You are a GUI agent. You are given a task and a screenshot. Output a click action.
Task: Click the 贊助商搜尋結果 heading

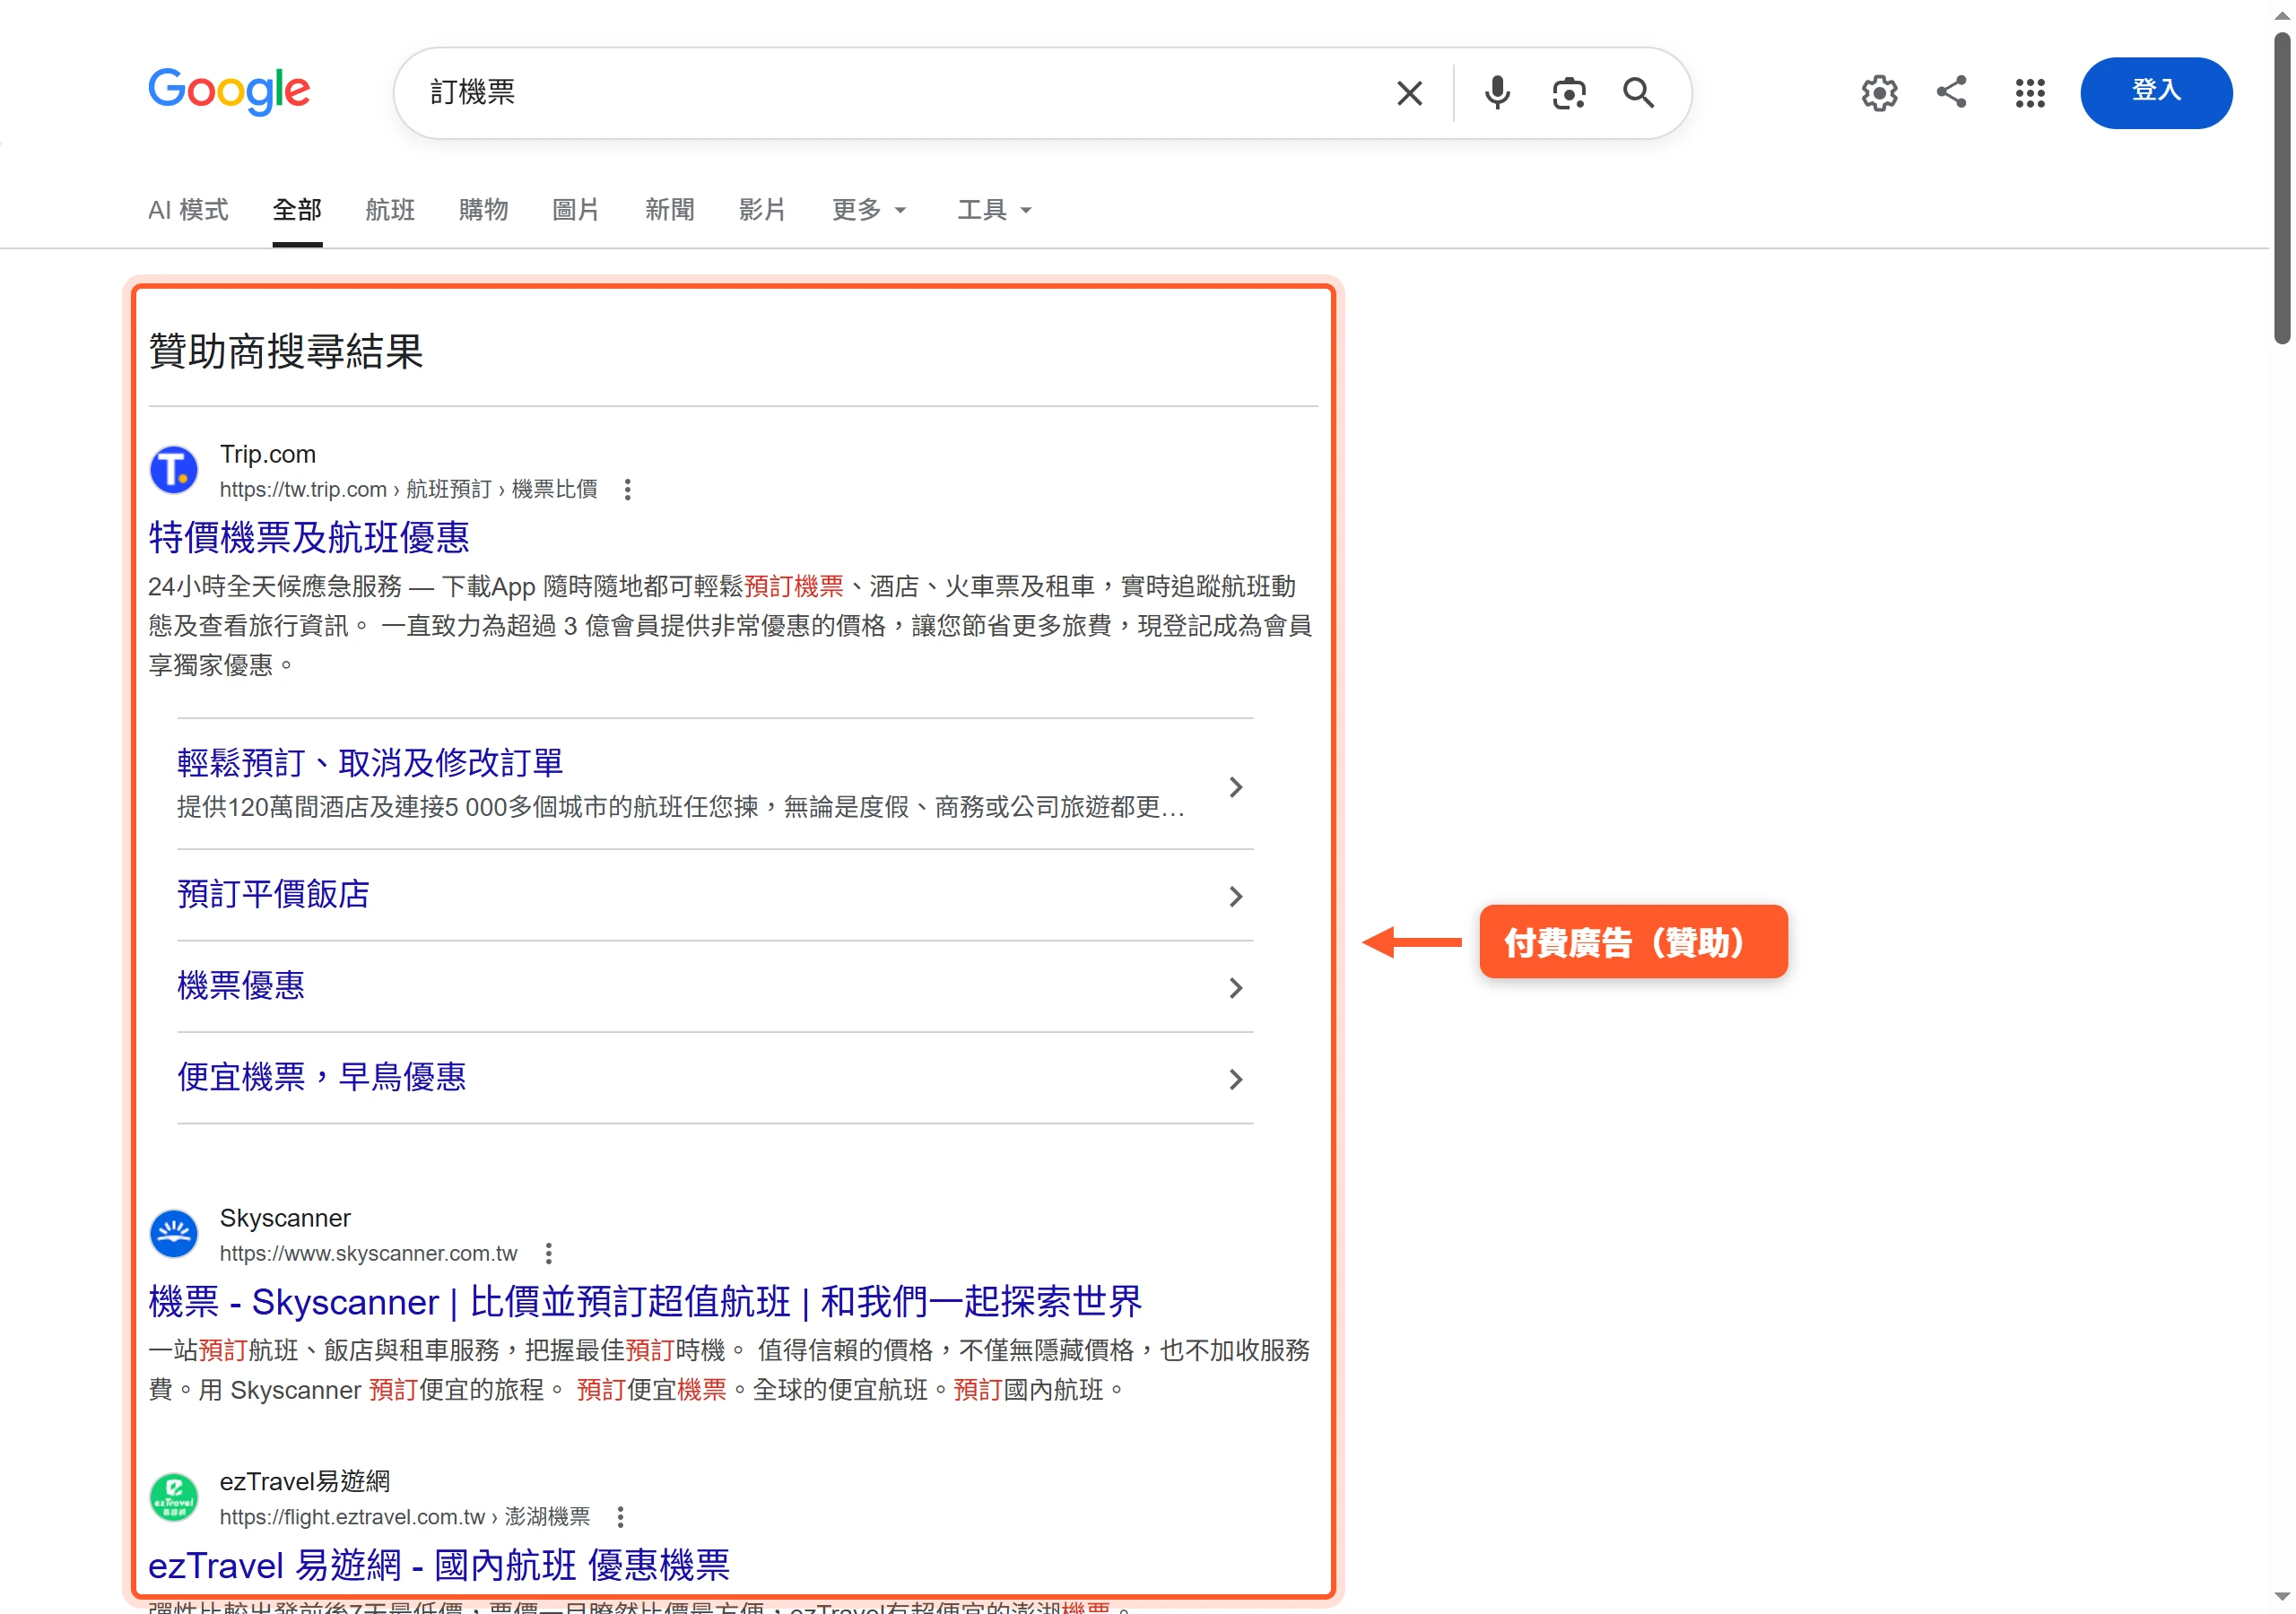point(286,351)
